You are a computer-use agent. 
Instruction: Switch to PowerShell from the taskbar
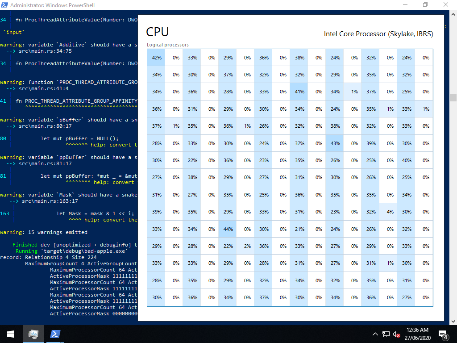pos(55,334)
